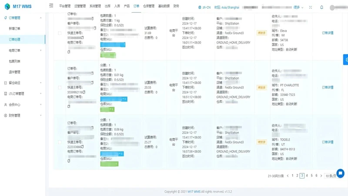Screen dimensions: 348x196
Task: Go to pagination page 6
Action: point(317,176)
